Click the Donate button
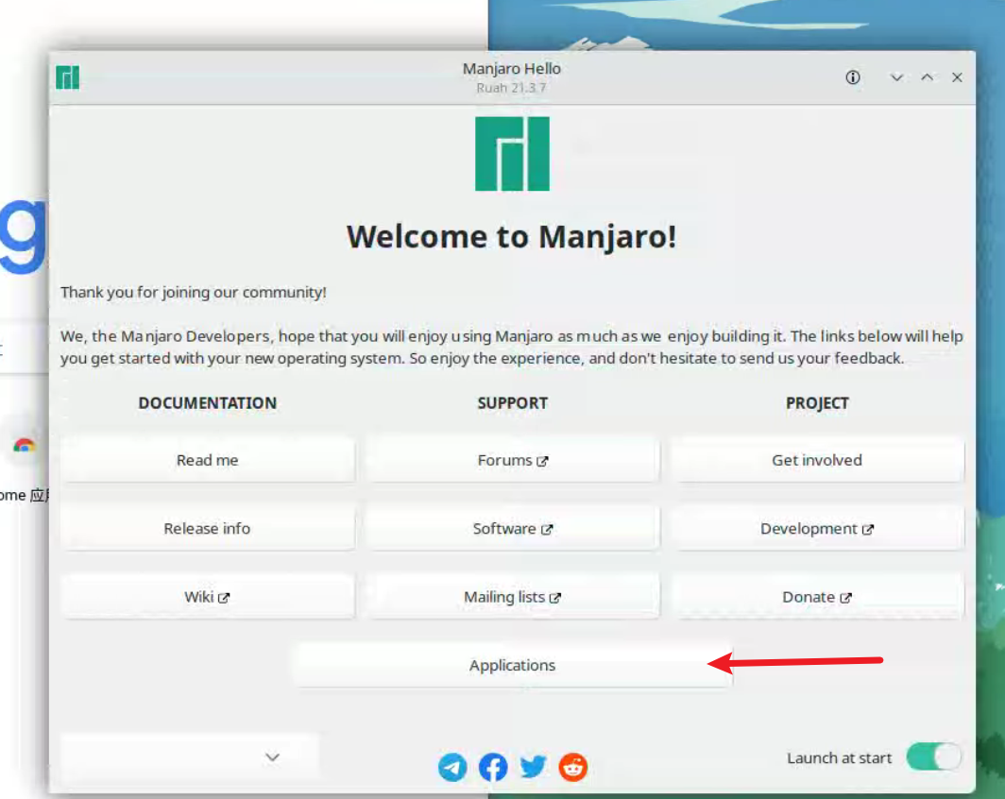 point(817,597)
